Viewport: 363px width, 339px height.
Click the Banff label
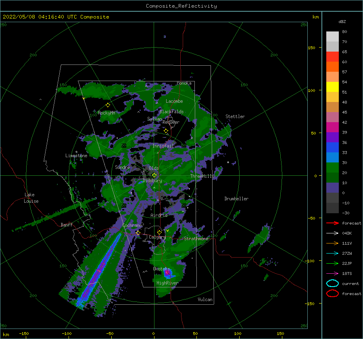pyautogui.click(x=67, y=225)
